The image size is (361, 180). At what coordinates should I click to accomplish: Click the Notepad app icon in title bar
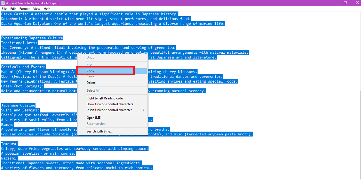point(3,3)
